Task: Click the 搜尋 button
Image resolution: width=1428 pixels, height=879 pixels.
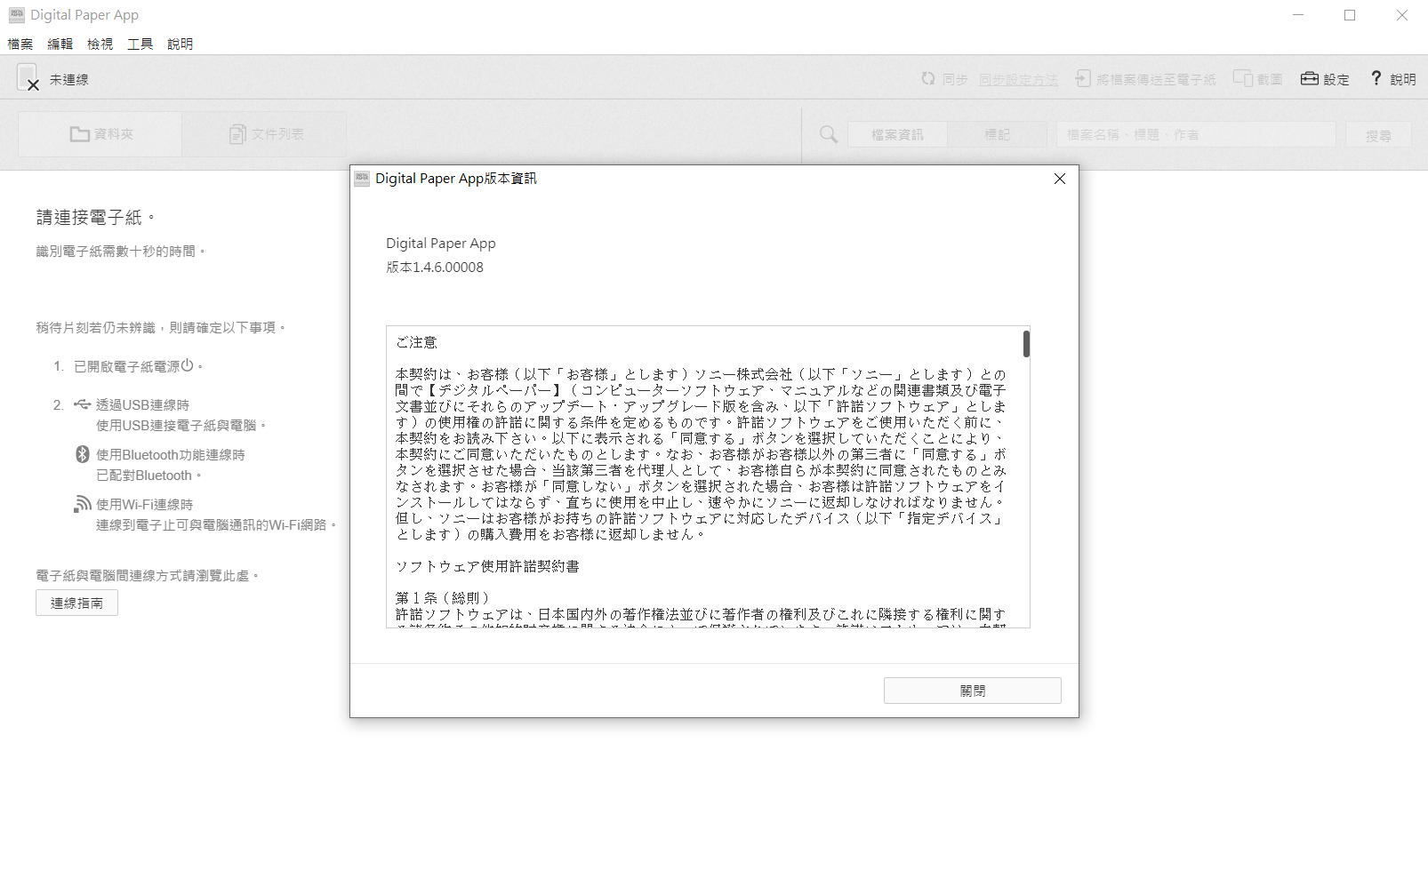Action: click(x=1378, y=135)
